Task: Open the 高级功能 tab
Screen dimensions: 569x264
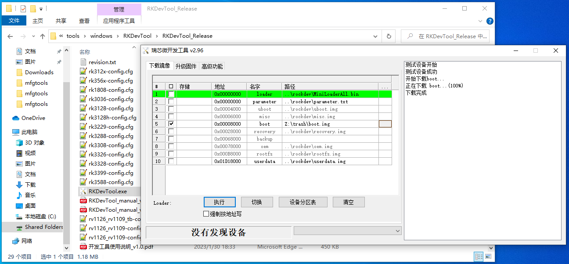Action: click(212, 66)
